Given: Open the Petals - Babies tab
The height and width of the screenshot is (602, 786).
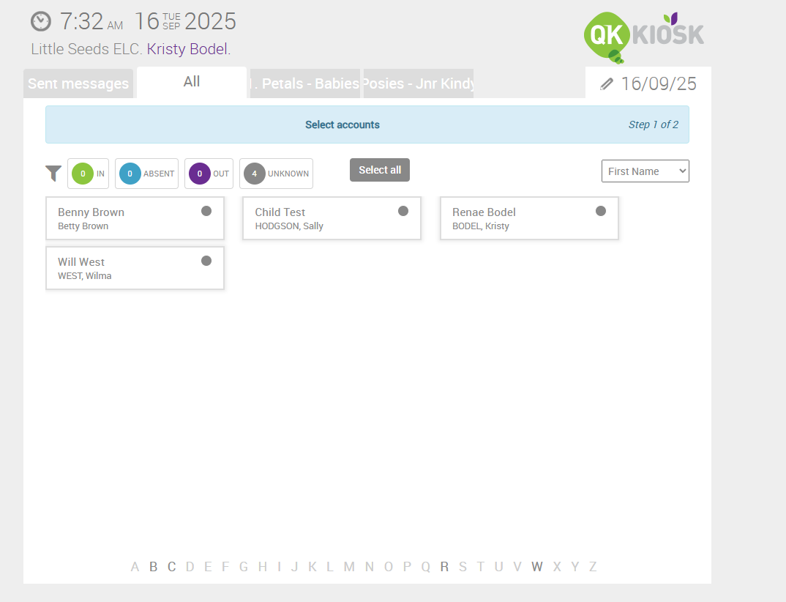Looking at the screenshot, I should pyautogui.click(x=306, y=83).
